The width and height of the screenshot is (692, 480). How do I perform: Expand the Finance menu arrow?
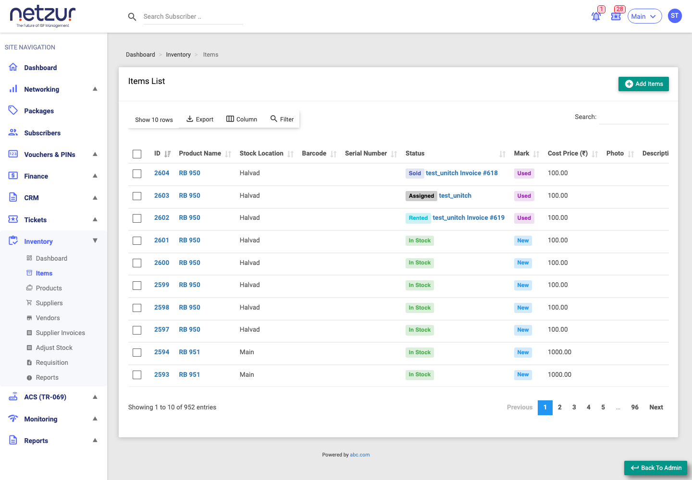tap(95, 176)
